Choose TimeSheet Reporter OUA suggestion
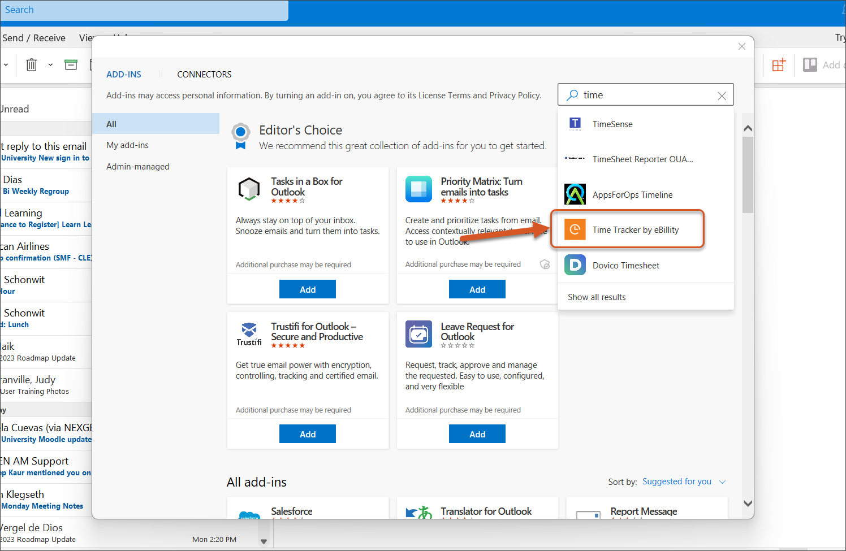846x551 pixels. [646, 159]
